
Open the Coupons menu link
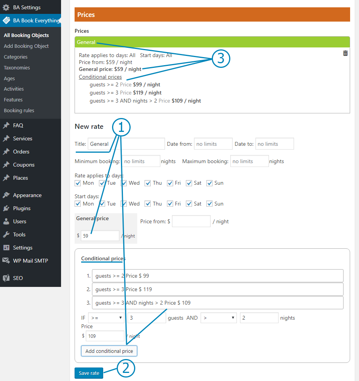pos(24,165)
